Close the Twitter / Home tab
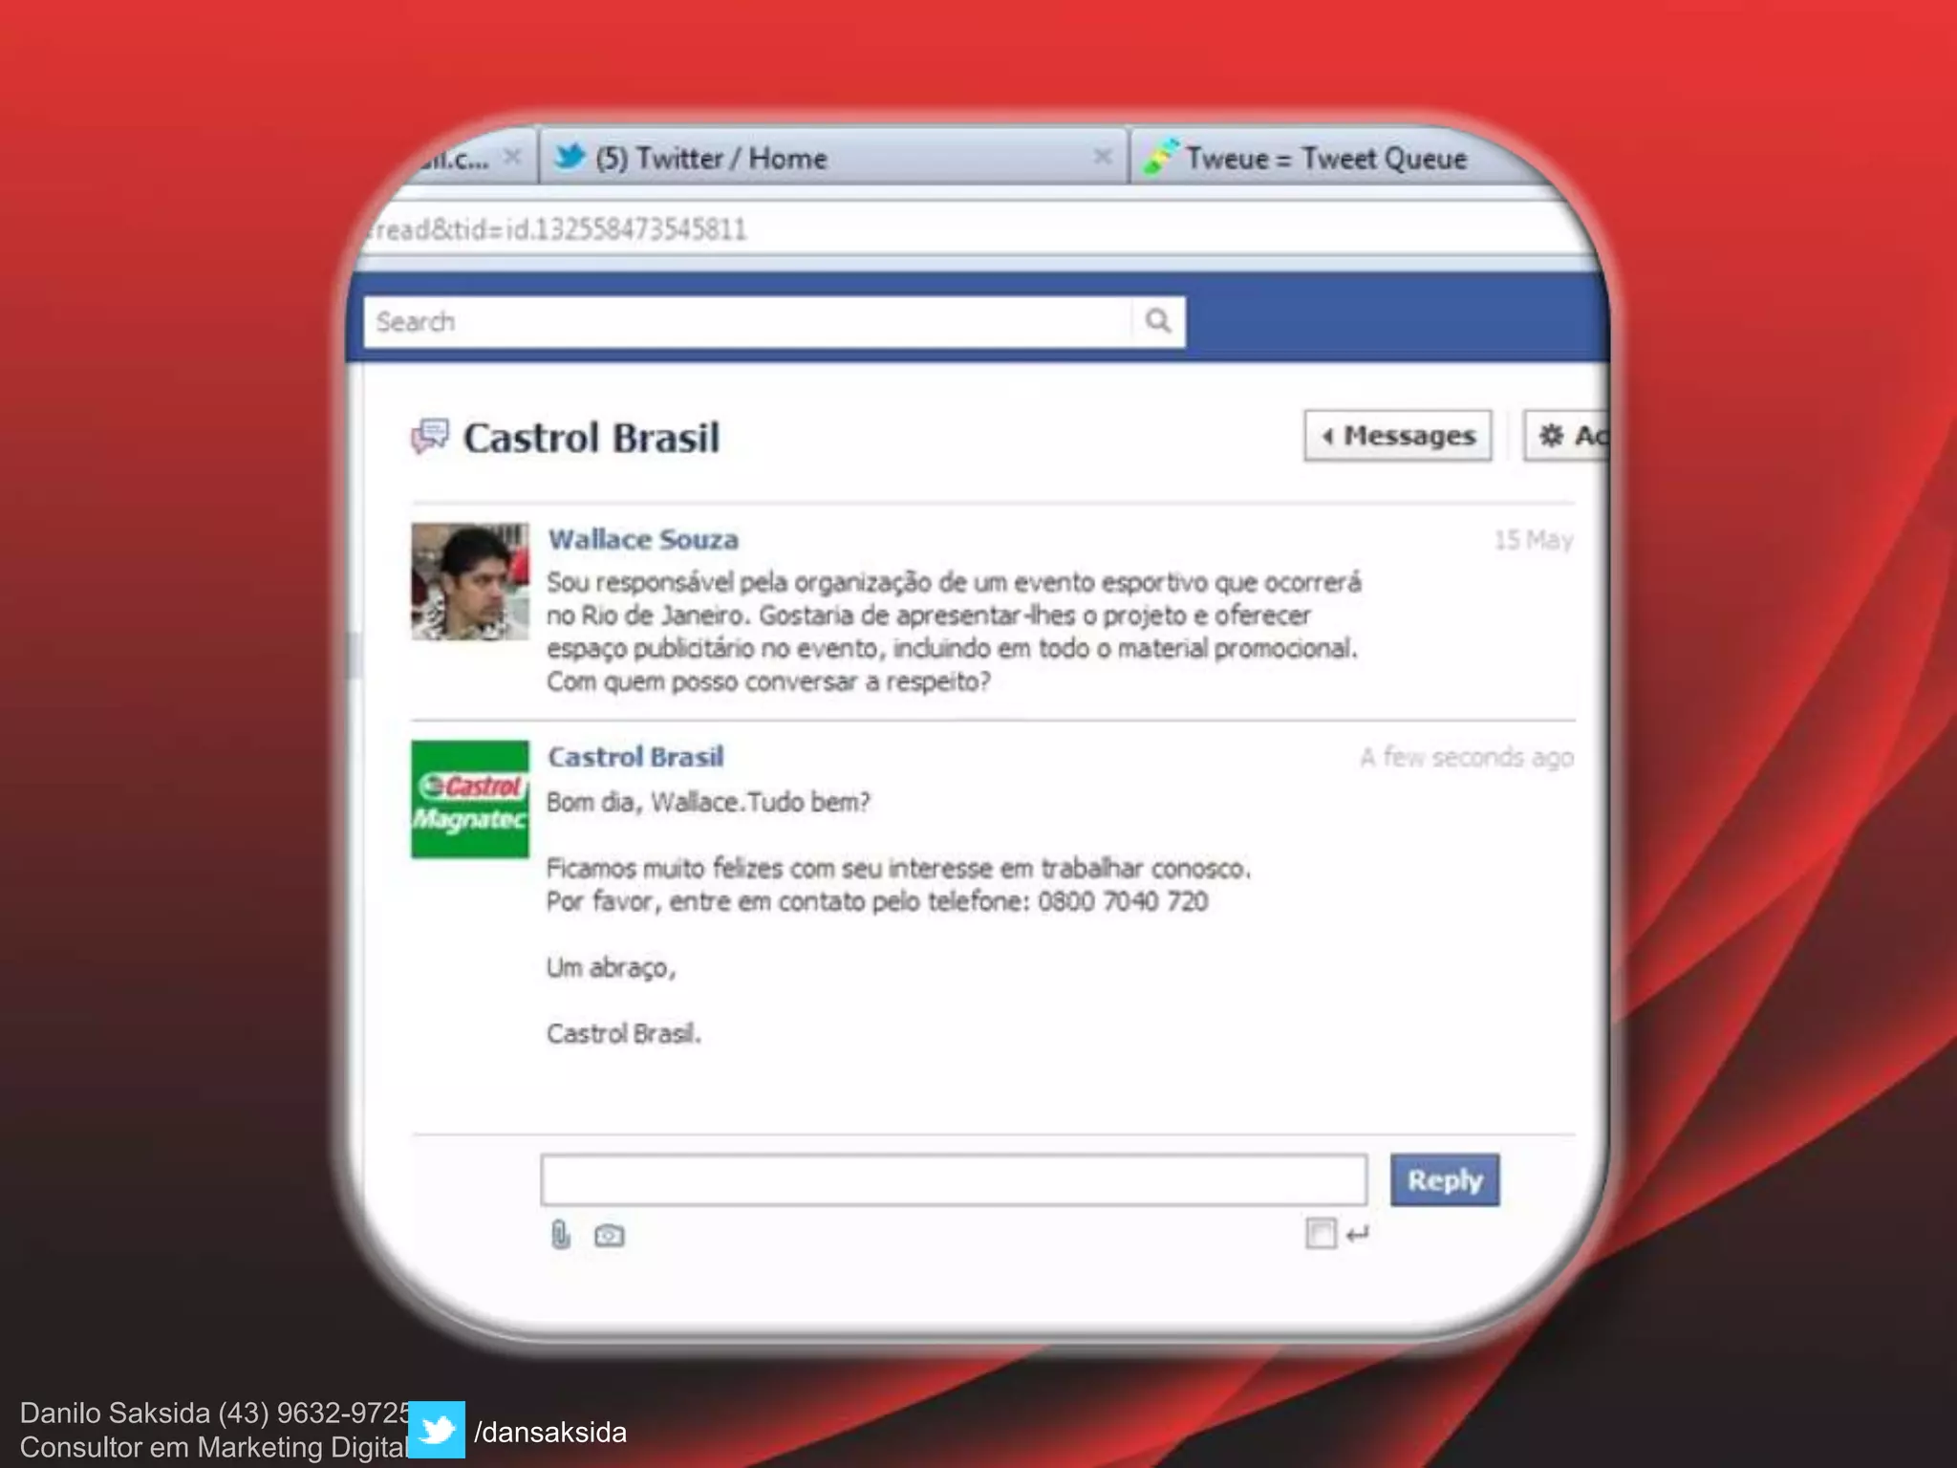Viewport: 1957px width, 1468px height. [1102, 157]
